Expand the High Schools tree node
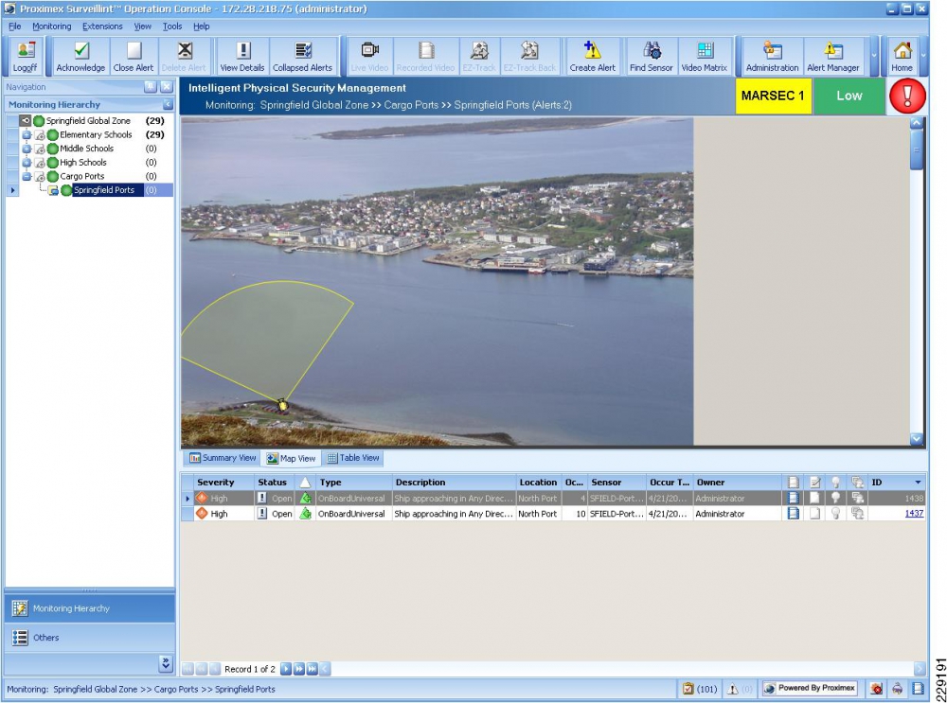 tap(27, 163)
